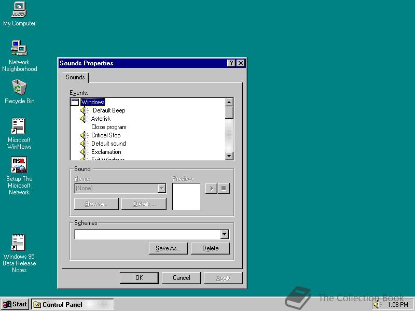Click the Sounds tab
This screenshot has height=311, width=415.
(75, 77)
